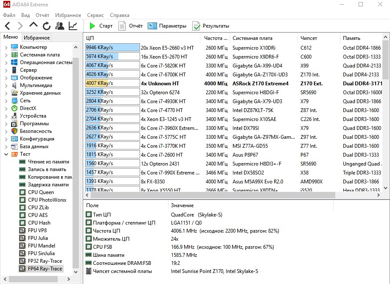Expand the Сеть tree node
This screenshot has height=284, width=390.
point(6,101)
